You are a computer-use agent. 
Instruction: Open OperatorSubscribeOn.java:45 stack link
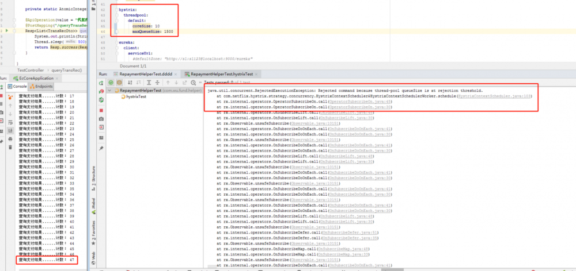pyautogui.click(x=361, y=102)
